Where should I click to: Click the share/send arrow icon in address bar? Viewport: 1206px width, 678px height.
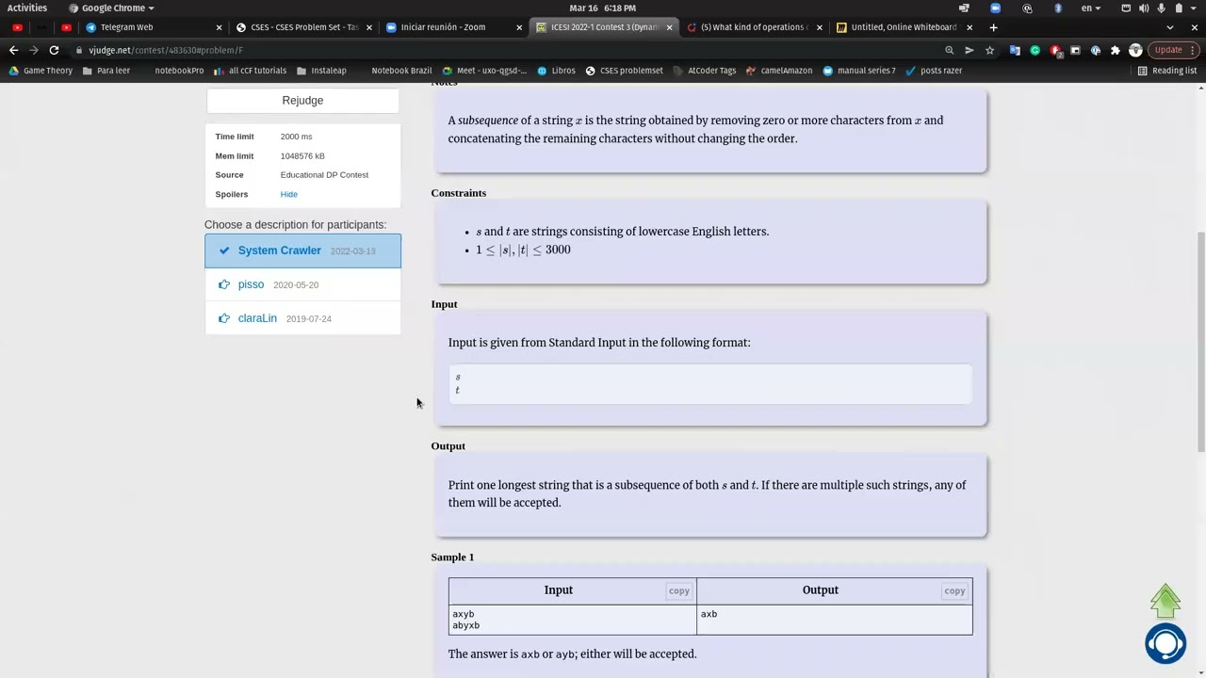(969, 50)
